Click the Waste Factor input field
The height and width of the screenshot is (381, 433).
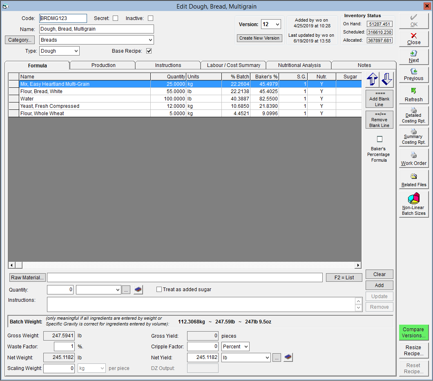tap(64, 346)
